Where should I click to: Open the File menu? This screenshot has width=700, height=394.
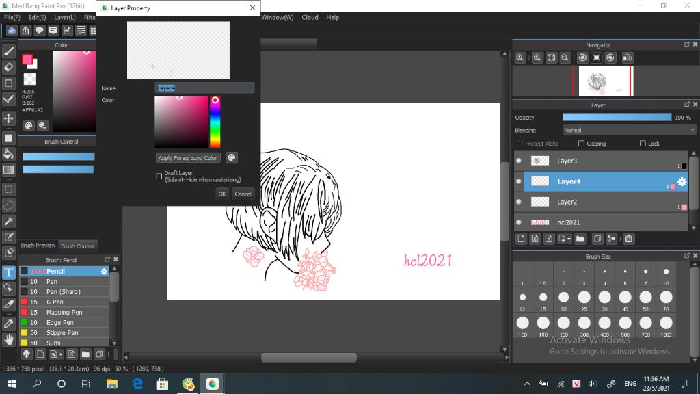point(12,17)
